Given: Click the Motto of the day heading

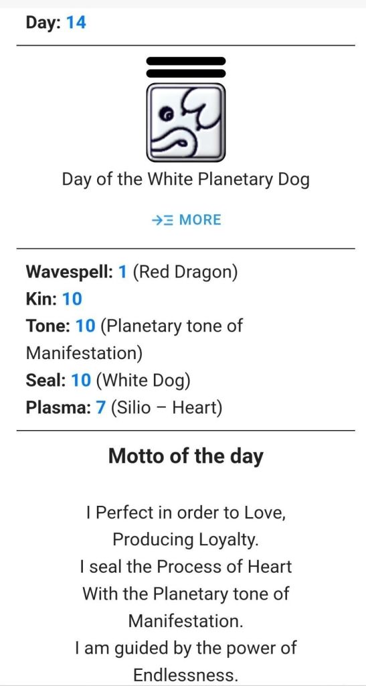Looking at the screenshot, I should click(185, 456).
